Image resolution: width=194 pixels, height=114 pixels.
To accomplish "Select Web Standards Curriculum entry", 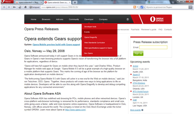I will (99, 42).
